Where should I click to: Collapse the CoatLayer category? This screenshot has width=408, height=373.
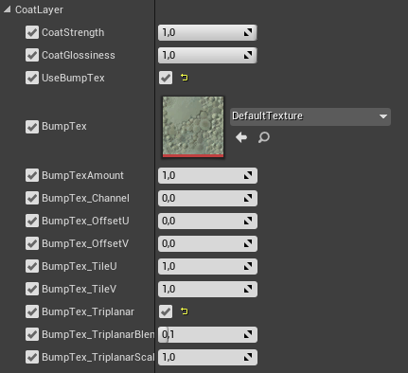(7, 9)
